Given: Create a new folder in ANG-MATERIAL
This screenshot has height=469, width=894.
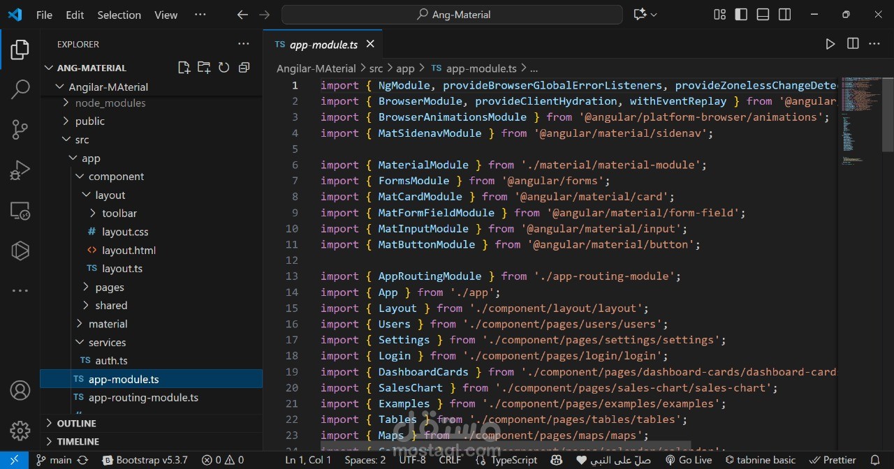Looking at the screenshot, I should 204,68.
